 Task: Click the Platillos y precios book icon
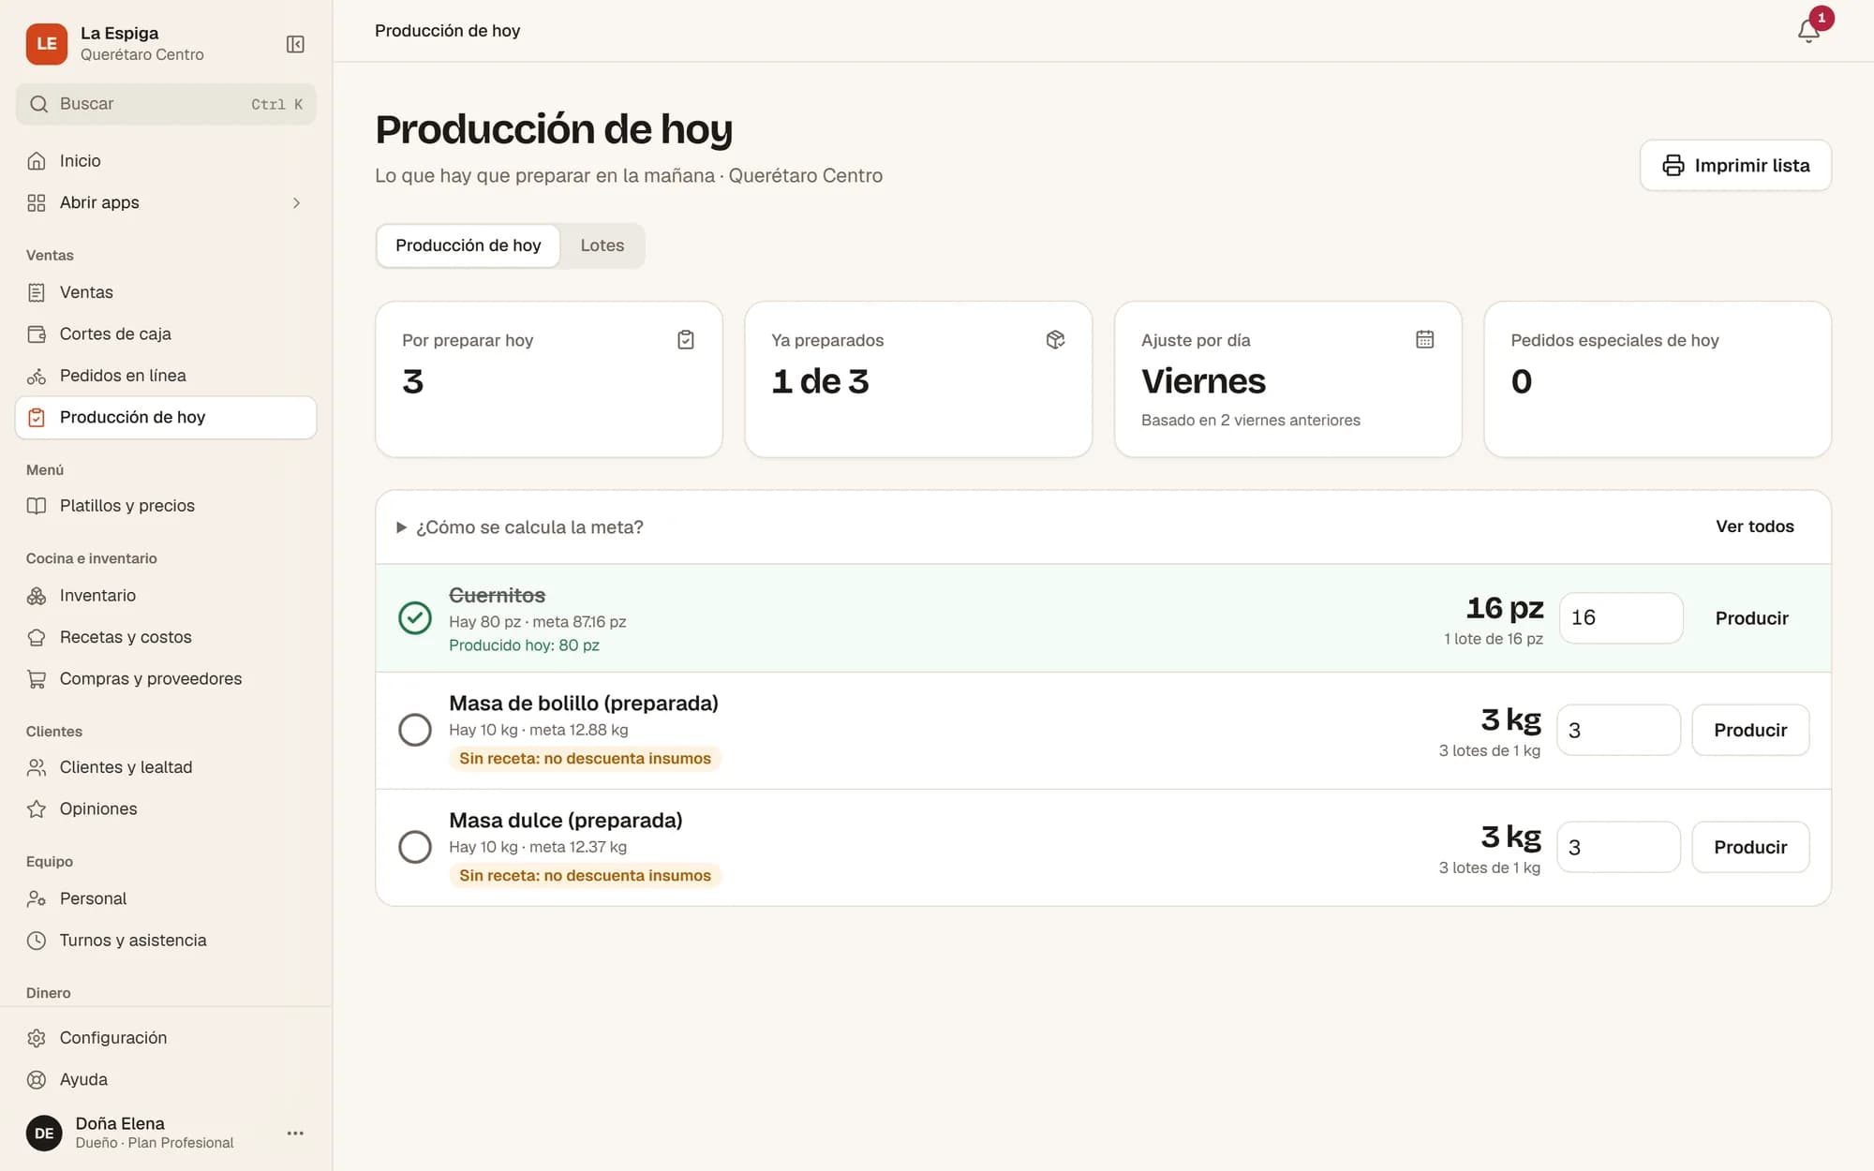pyautogui.click(x=37, y=506)
